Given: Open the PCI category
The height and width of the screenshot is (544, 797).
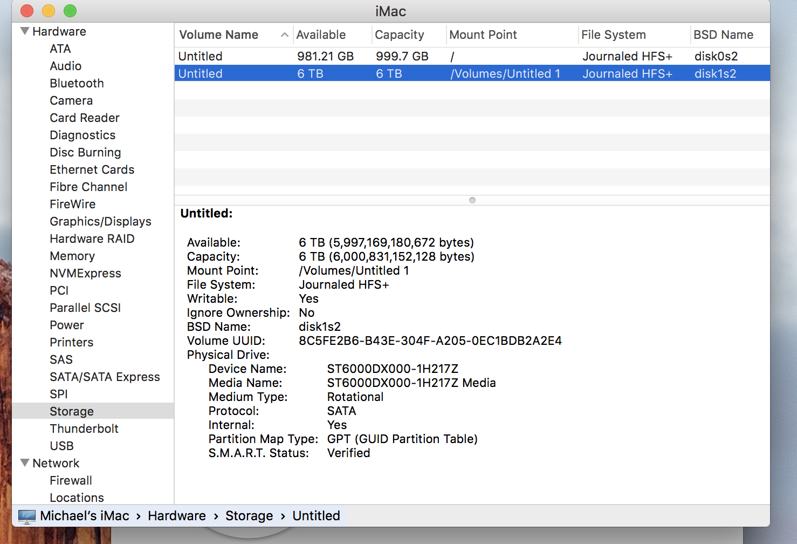Looking at the screenshot, I should tap(59, 290).
